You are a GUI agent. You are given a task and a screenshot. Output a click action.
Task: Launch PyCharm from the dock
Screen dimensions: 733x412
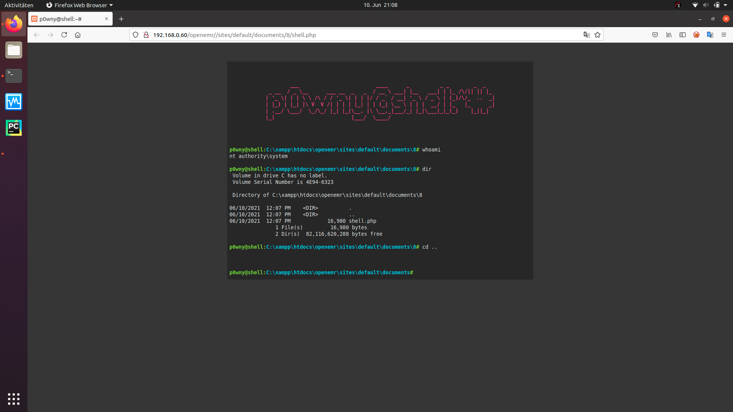click(x=14, y=128)
